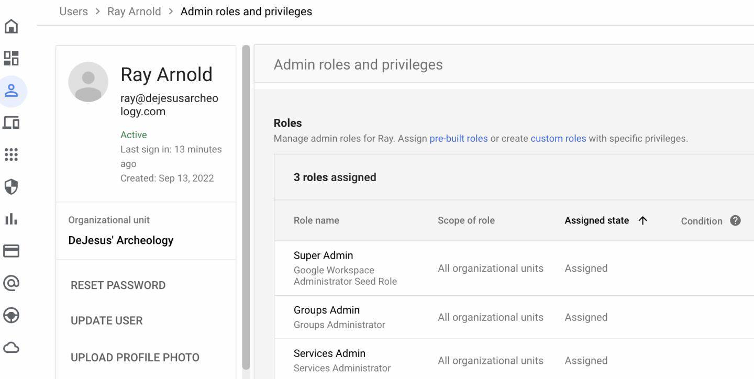Image resolution: width=754 pixels, height=379 pixels.
Task: Select the Users directory icon
Action: pos(11,91)
